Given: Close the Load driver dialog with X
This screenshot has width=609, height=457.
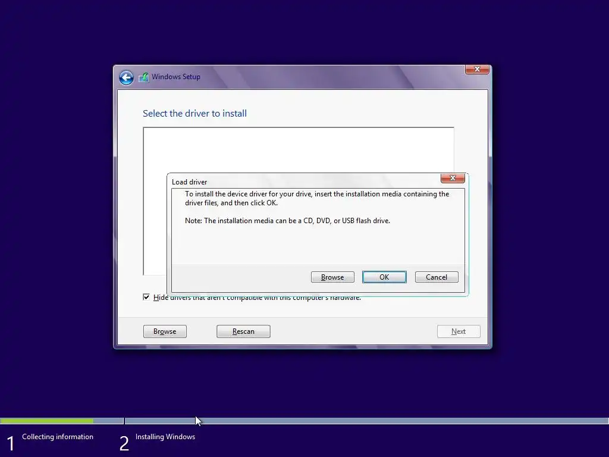Looking at the screenshot, I should [453, 178].
